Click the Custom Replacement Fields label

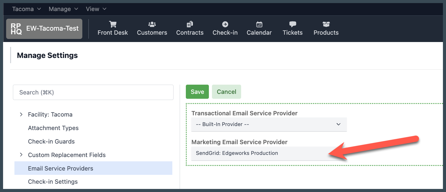pos(67,155)
